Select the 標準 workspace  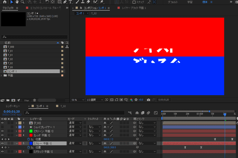(x=205, y=2)
